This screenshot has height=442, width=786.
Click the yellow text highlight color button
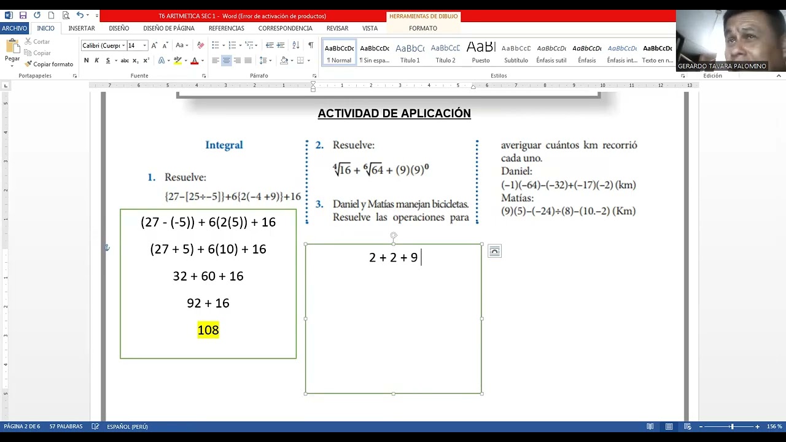click(177, 60)
